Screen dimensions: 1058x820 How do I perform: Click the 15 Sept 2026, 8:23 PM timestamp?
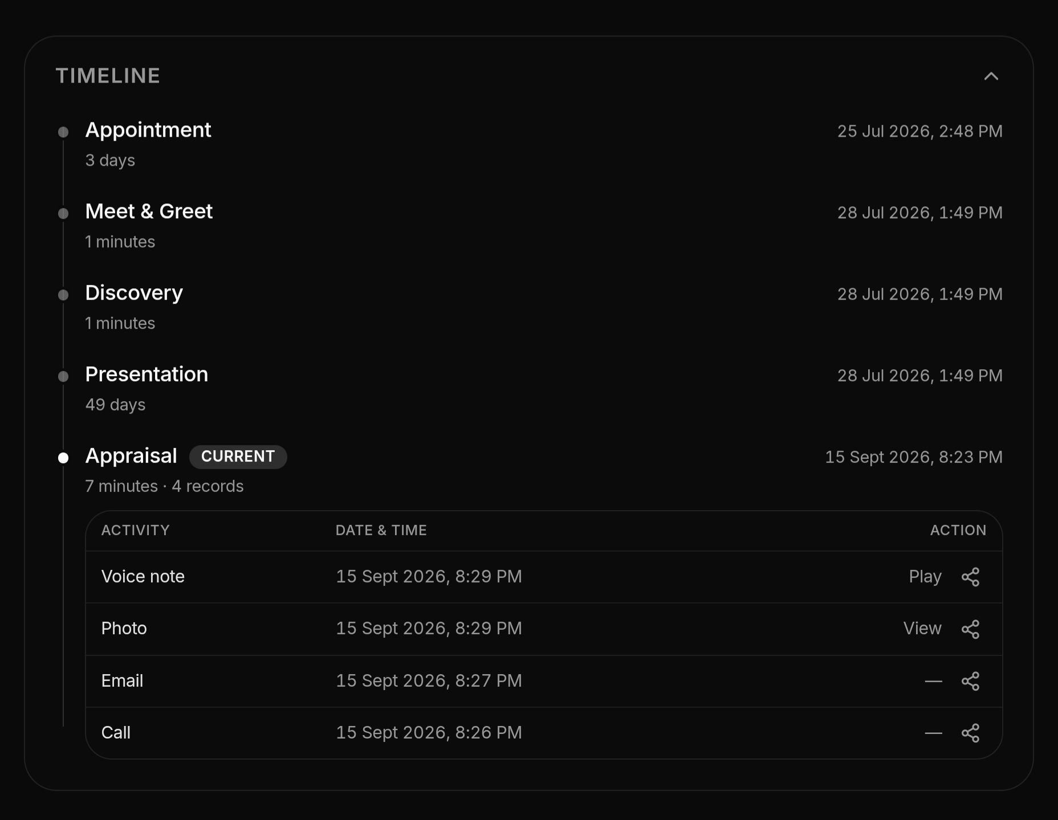point(914,458)
